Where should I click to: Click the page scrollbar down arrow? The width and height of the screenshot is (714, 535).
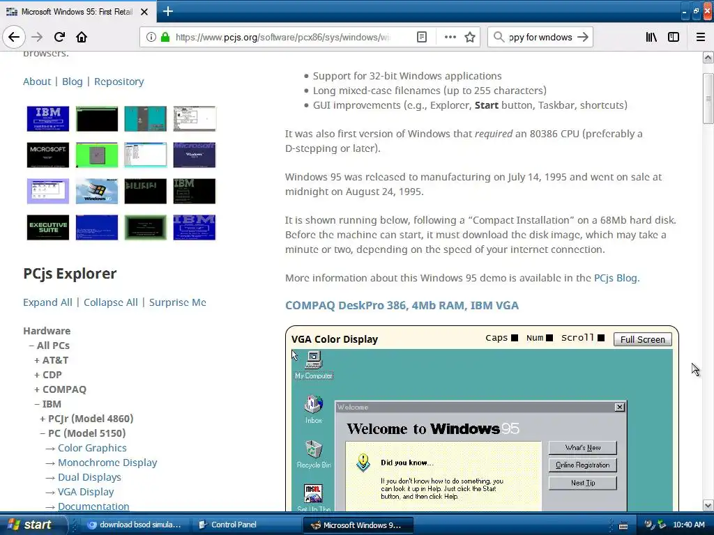pos(708,506)
